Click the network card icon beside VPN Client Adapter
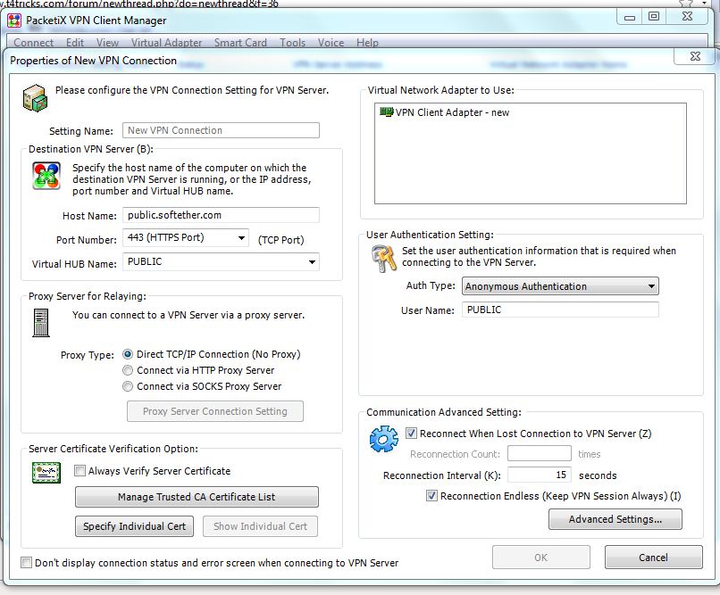This screenshot has width=720, height=595. [387, 112]
